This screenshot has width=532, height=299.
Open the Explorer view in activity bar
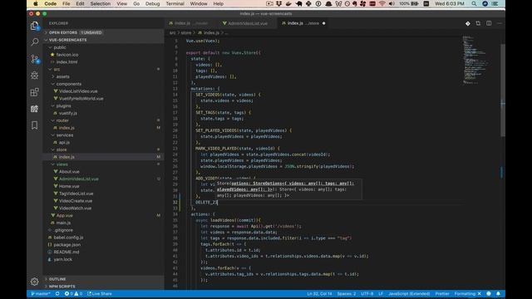35,26
